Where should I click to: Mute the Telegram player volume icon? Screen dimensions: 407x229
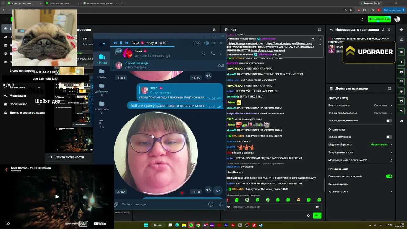point(206,43)
